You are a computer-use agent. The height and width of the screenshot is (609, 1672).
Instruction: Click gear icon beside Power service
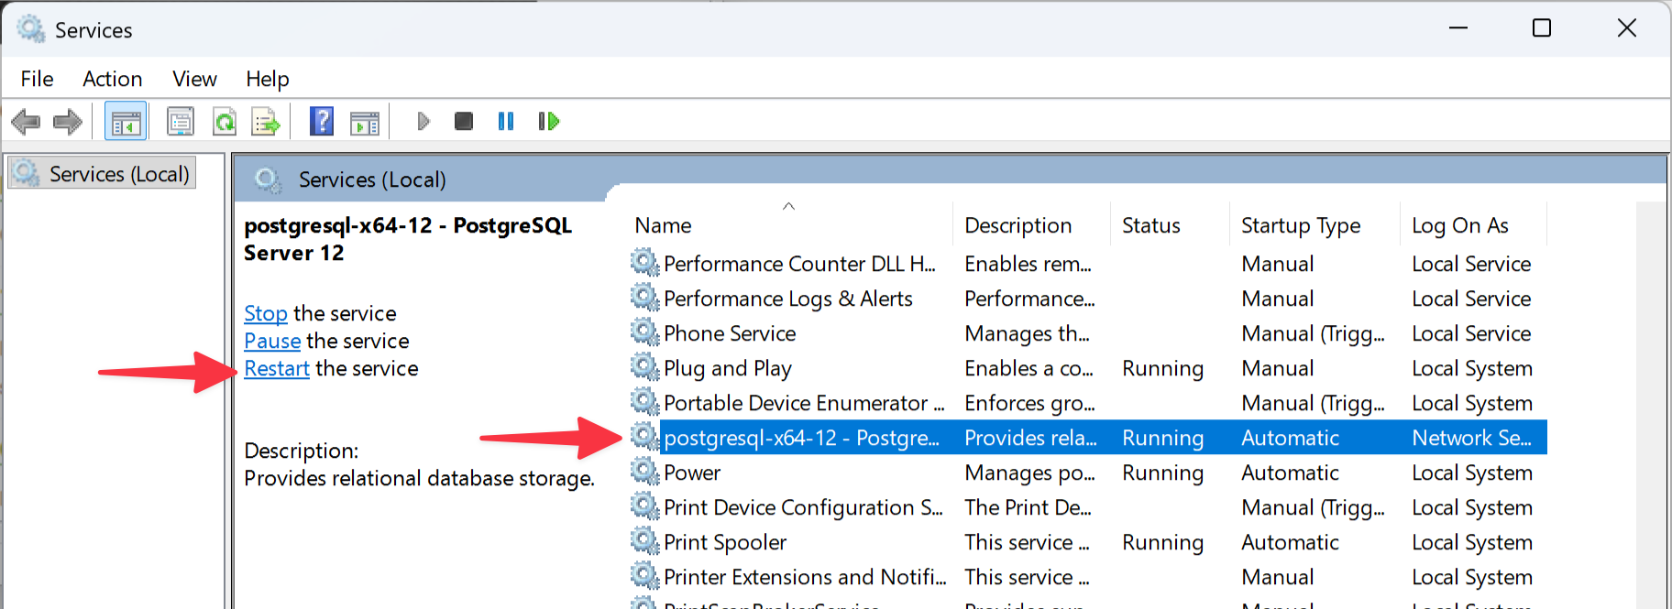coord(645,472)
